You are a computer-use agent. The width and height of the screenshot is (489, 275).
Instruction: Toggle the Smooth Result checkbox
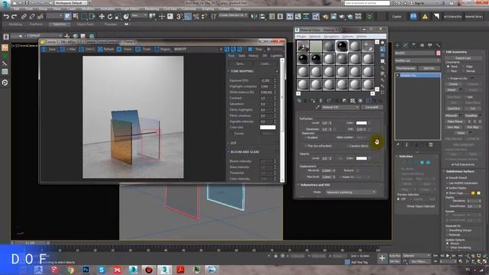(448, 178)
